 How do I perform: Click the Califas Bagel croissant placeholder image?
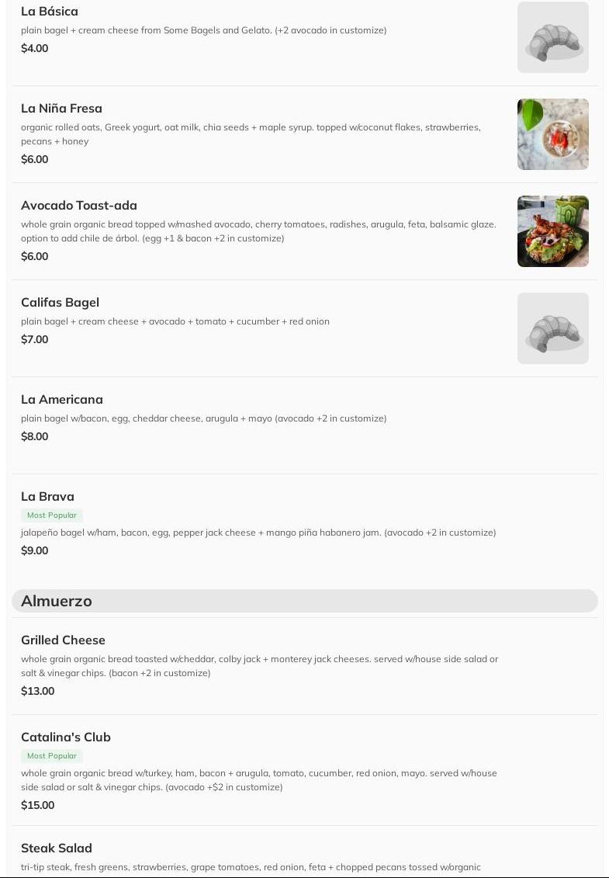(552, 328)
